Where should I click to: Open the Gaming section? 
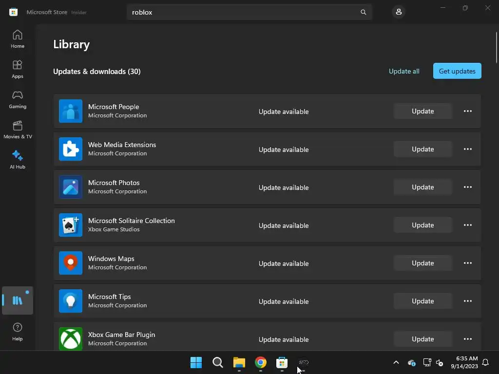click(x=18, y=99)
